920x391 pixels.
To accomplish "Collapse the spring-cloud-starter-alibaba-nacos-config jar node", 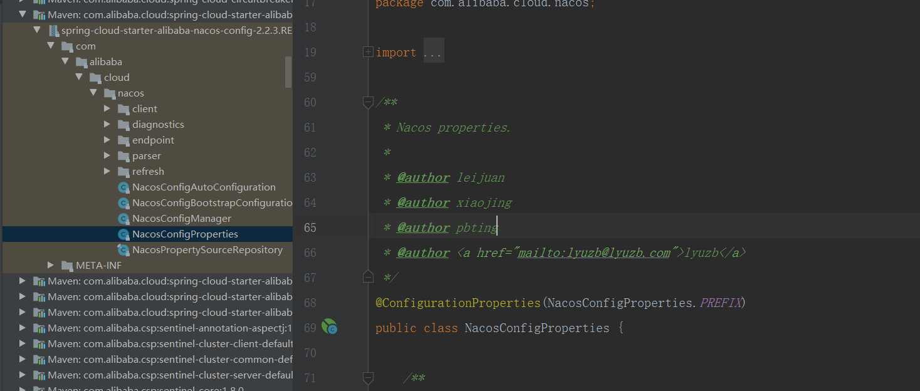I will pos(37,31).
